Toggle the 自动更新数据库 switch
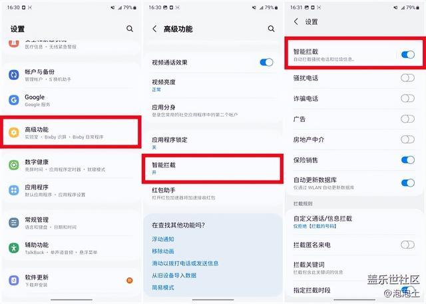This screenshot has height=304, width=426. tap(408, 183)
